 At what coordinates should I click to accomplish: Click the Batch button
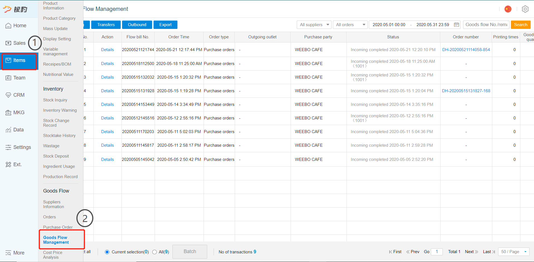(x=190, y=251)
